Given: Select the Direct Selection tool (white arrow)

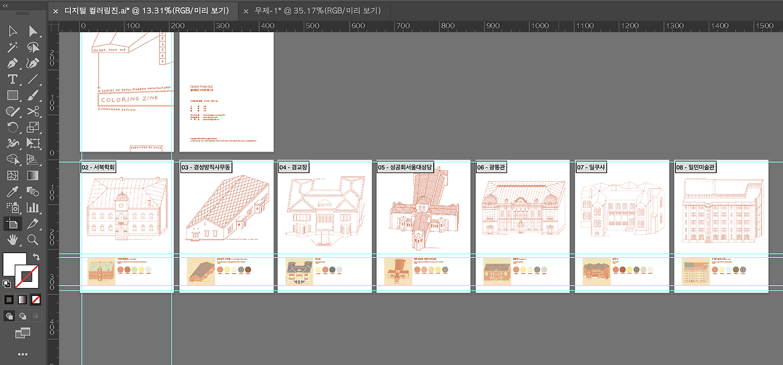Looking at the screenshot, I should (33, 31).
